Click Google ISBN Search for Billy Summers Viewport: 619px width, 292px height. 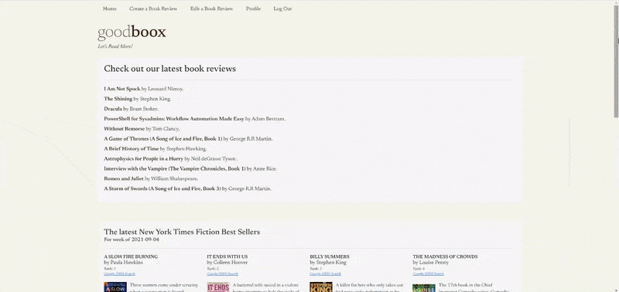click(326, 274)
